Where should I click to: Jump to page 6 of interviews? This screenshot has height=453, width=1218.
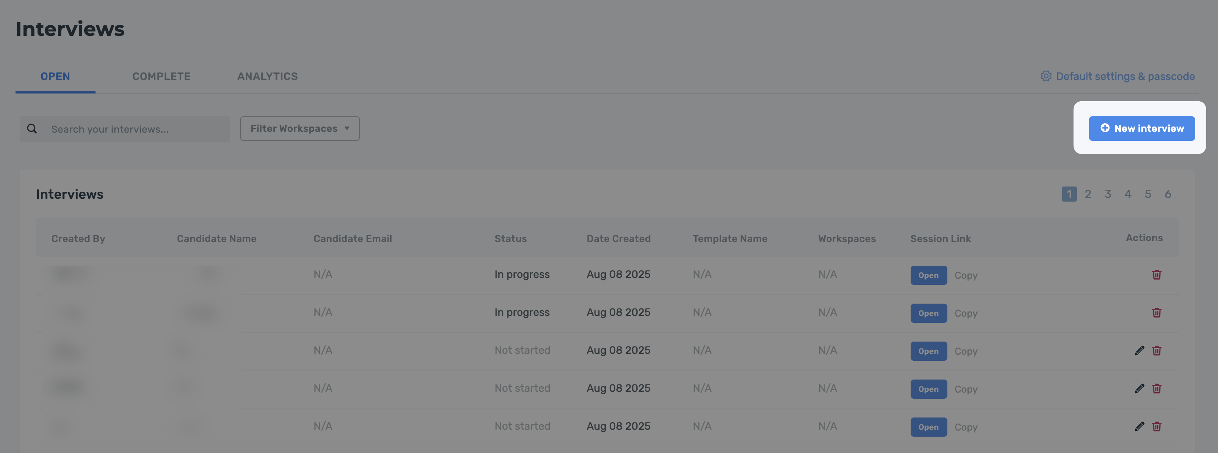1167,194
